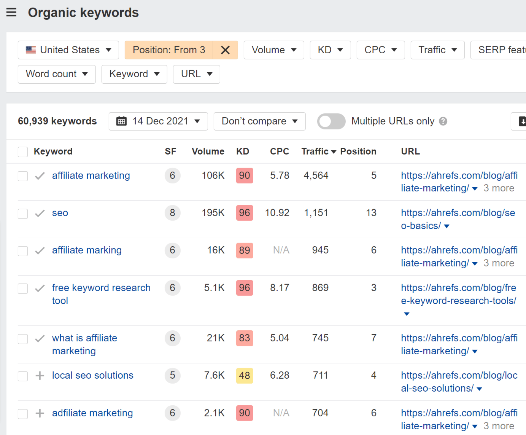Sort by the Traffic column header
This screenshot has width=526, height=435.
(315, 151)
